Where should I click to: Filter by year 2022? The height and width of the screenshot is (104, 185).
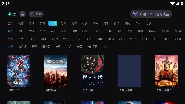coord(21,39)
